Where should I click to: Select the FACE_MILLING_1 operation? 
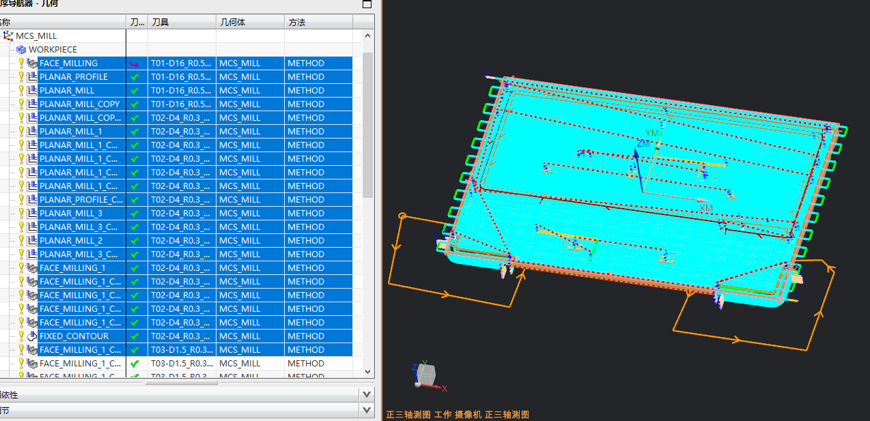click(x=73, y=267)
